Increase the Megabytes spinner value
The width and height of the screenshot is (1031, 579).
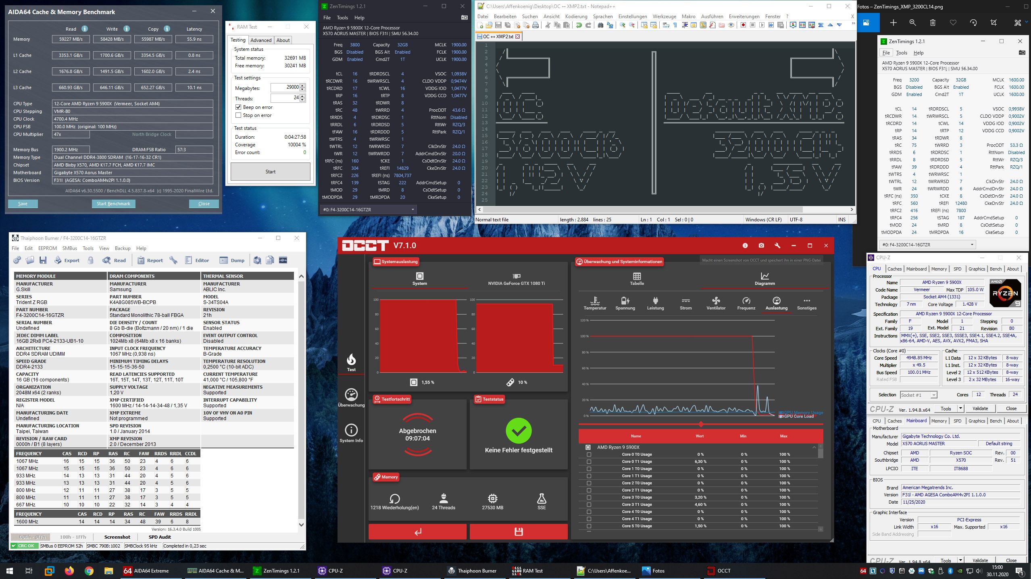[x=303, y=85]
